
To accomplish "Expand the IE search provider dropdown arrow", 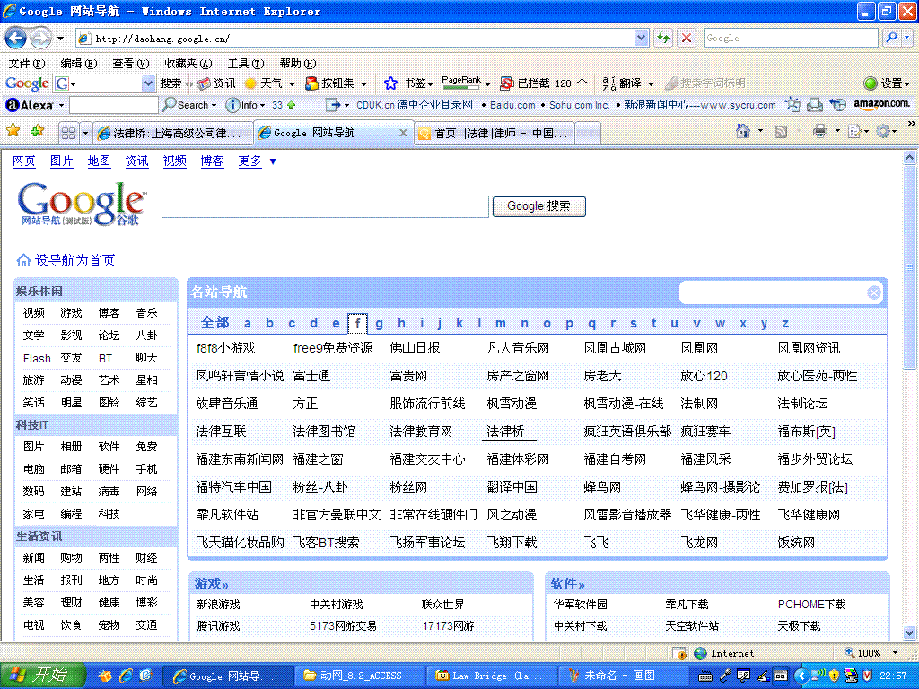I will (906, 38).
